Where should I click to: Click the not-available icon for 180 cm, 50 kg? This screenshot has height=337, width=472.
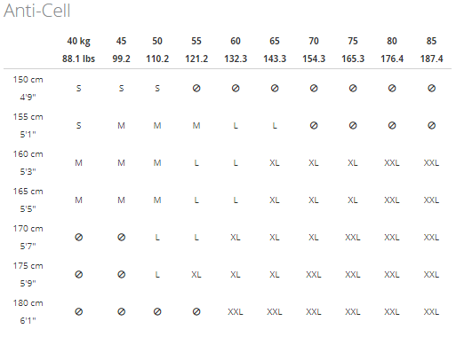point(157,312)
